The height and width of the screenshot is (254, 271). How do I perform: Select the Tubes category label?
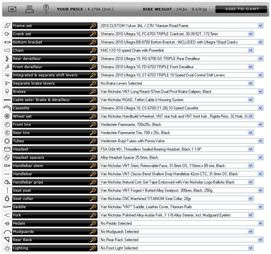(x=18, y=141)
